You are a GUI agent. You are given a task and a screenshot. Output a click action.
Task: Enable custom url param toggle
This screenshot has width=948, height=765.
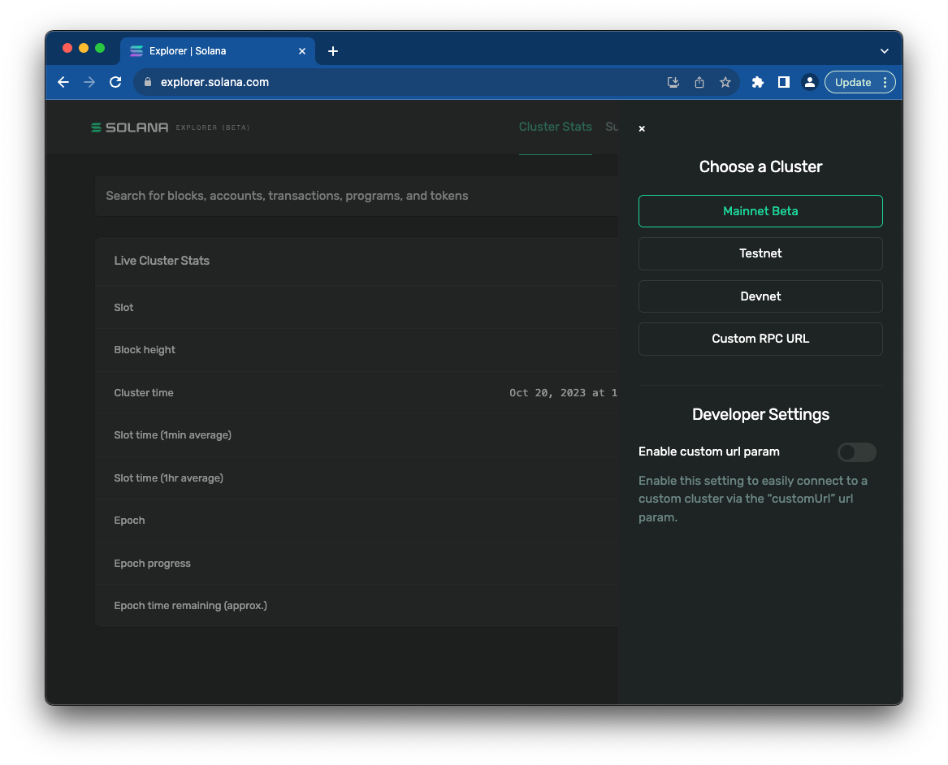pyautogui.click(x=857, y=452)
